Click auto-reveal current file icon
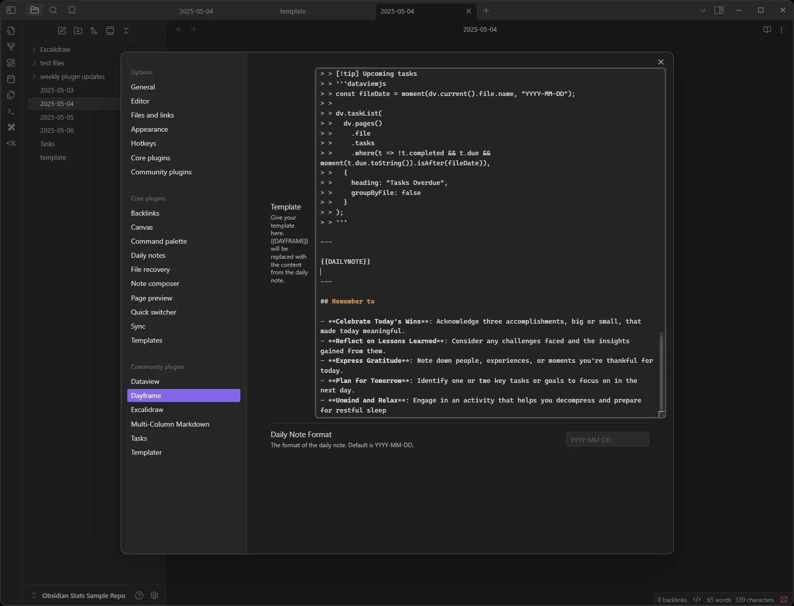 coord(110,31)
